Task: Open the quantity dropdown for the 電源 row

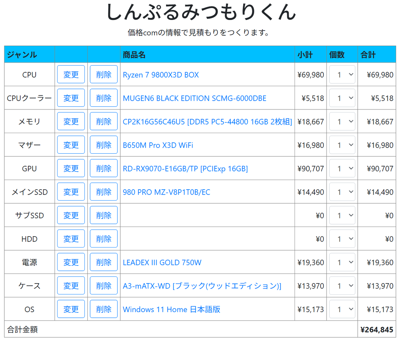Action: [x=342, y=262]
